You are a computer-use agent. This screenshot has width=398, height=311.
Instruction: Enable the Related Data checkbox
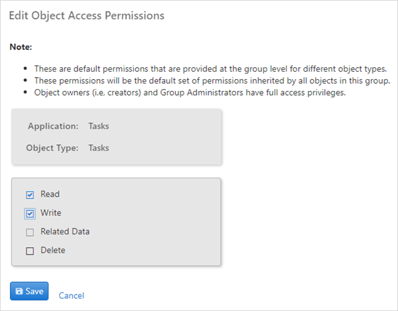tap(30, 232)
